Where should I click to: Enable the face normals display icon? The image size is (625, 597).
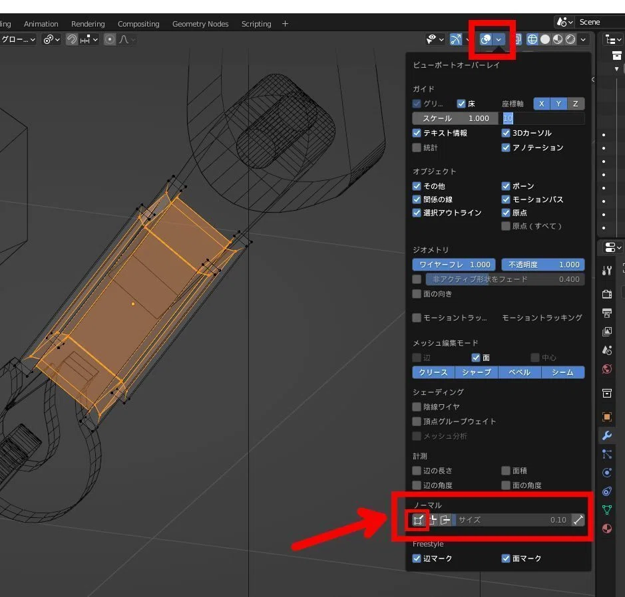[x=445, y=520]
